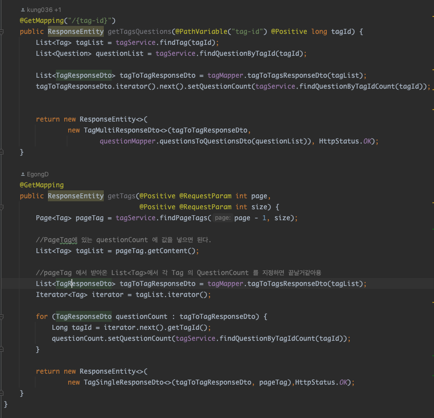Click the standalone @GetMapping annotation above getTags
The image size is (434, 418).
tap(42, 185)
